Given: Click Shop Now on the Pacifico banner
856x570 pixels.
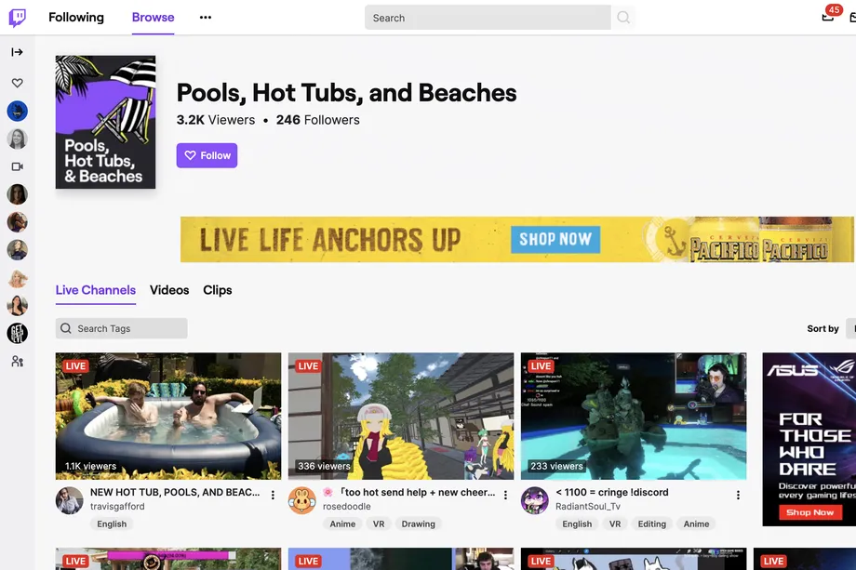Looking at the screenshot, I should pyautogui.click(x=555, y=240).
